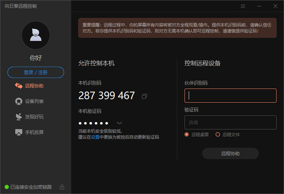
Task: Close the 向日葵远程控制 window
Action: (x=275, y=6)
